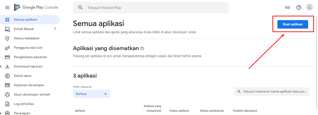This screenshot has width=318, height=115.
Task: Click the Semua aplikasi grid icon
Action: pyautogui.click(x=7, y=20)
